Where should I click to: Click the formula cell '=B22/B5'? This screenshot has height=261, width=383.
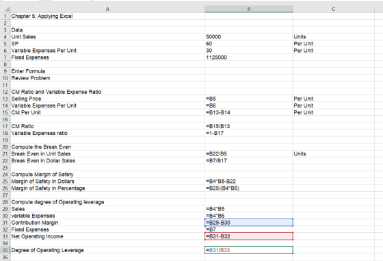249,154
